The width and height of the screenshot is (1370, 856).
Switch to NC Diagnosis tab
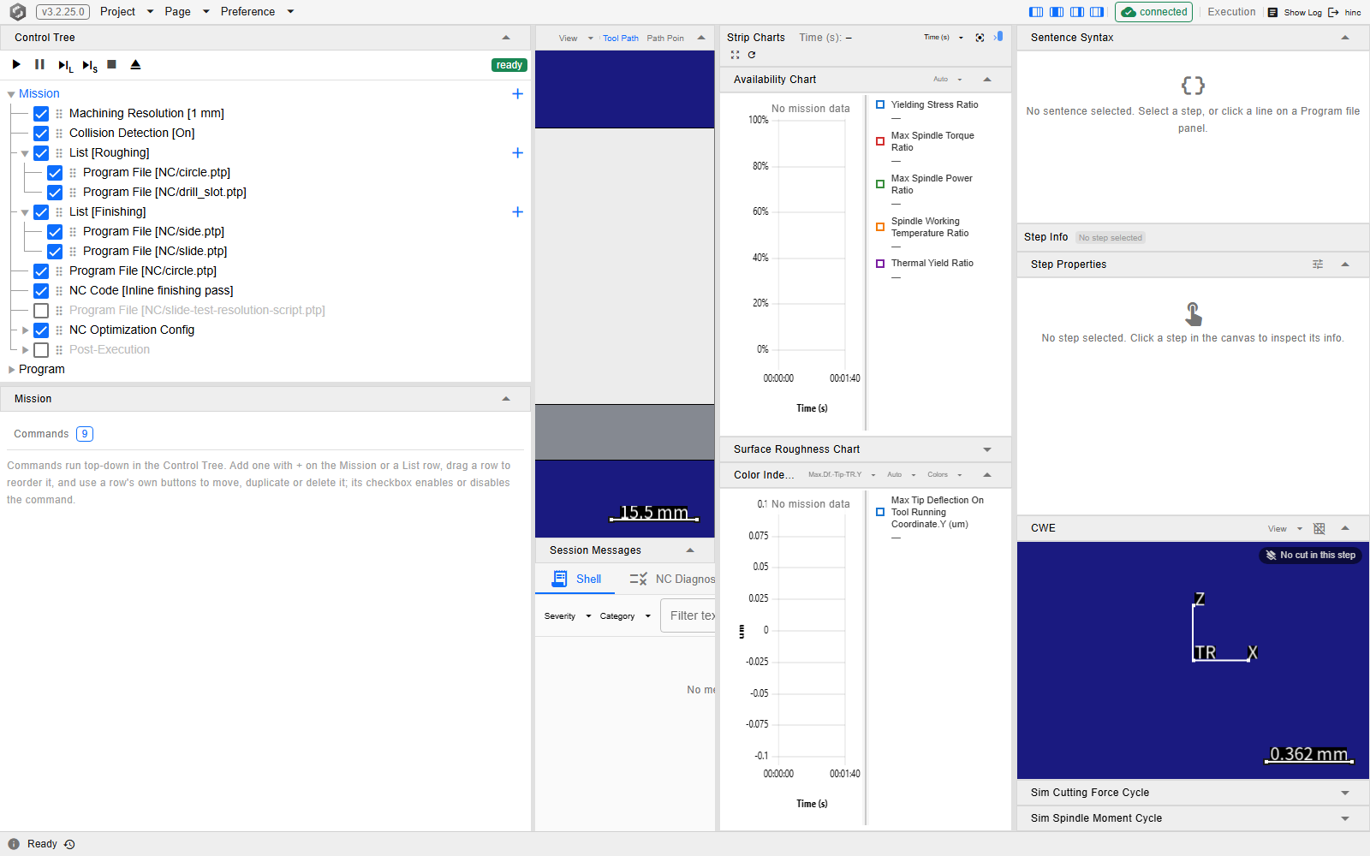[673, 580]
